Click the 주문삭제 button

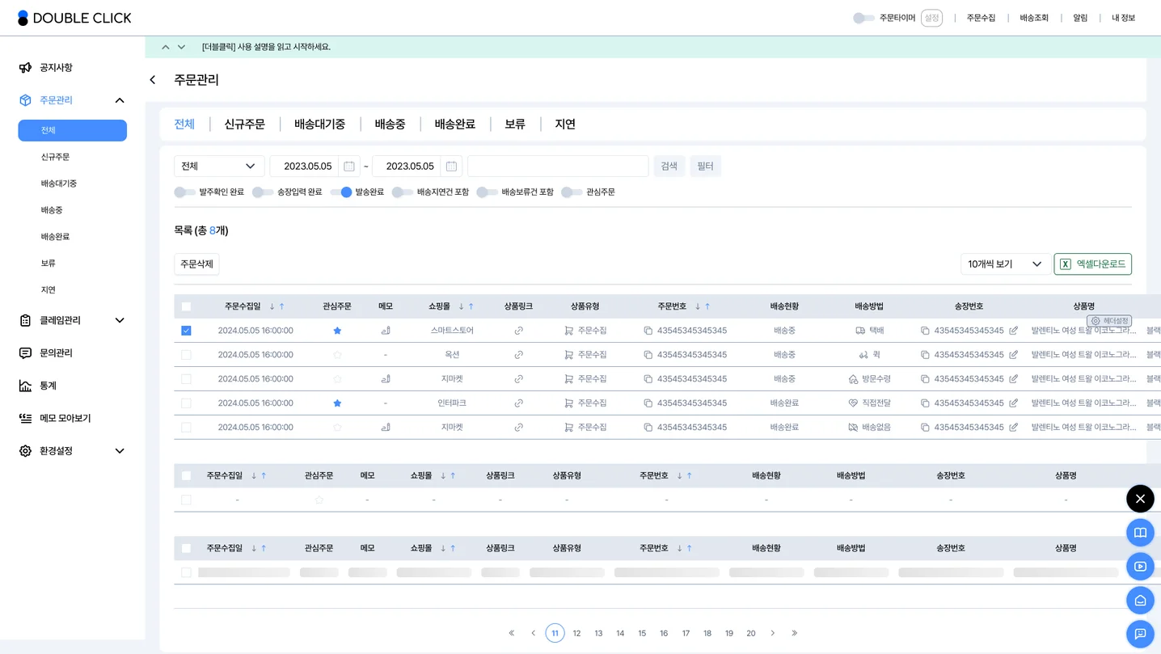(x=196, y=264)
